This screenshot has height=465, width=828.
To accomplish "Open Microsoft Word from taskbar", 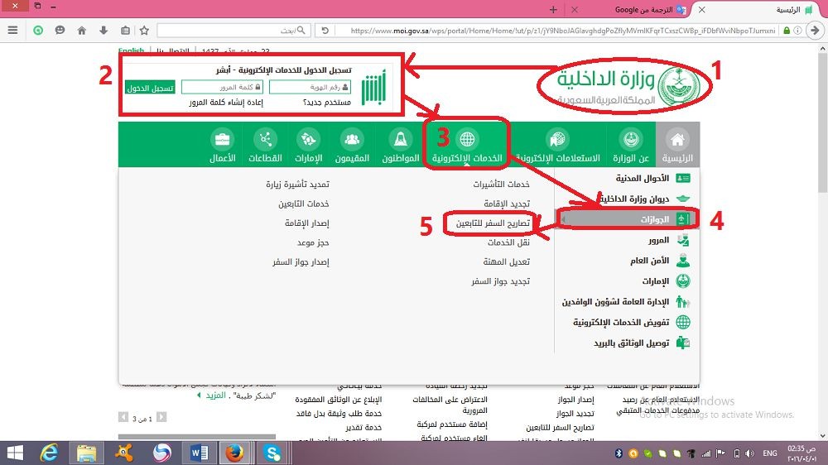I will tap(199, 453).
